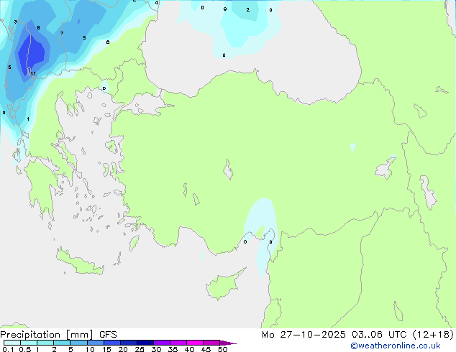The width and height of the screenshot is (456, 352).
Task: Click the 1–2 mm legend color swatch
Action: click(45, 343)
